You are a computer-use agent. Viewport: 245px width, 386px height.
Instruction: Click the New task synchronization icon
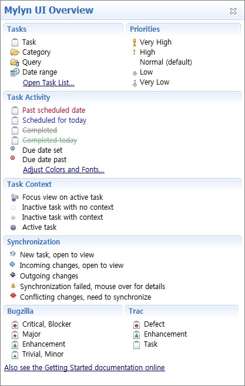coord(12,254)
